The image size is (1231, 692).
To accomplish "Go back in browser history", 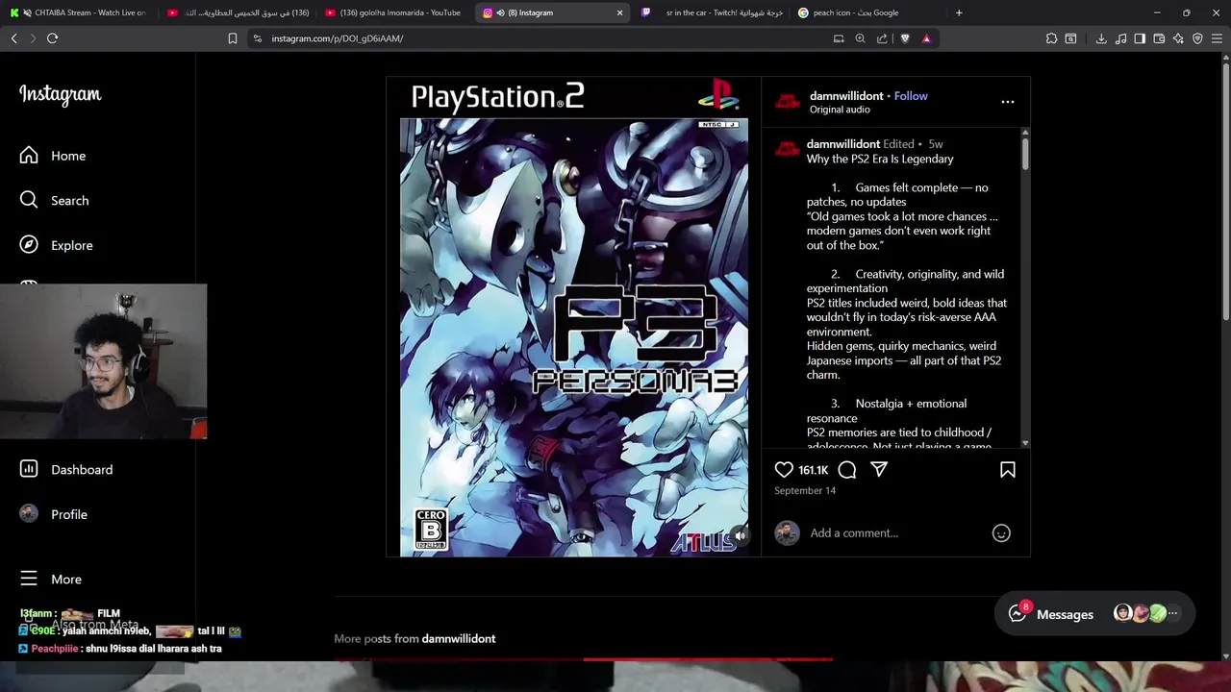I will pos(14,38).
